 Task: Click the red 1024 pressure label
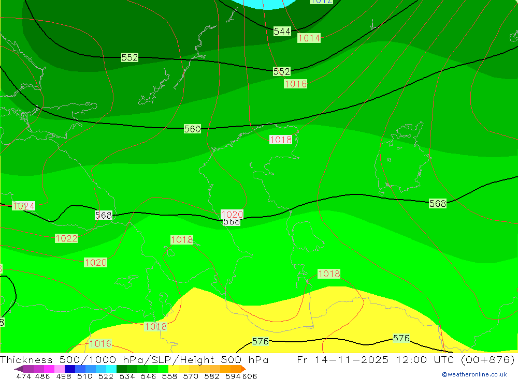[x=23, y=206]
